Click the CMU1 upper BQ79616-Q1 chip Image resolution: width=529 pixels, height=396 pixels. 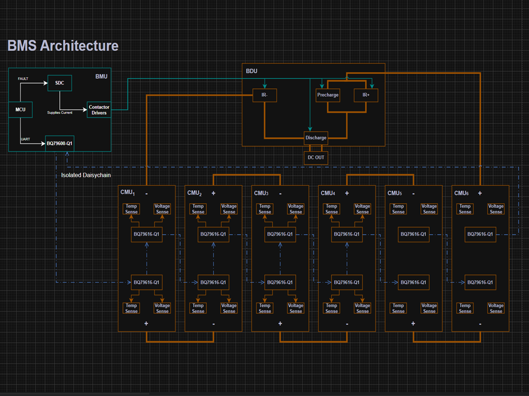coord(147,234)
